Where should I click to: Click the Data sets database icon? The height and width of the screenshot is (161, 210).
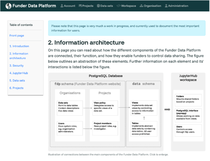click(98, 6)
